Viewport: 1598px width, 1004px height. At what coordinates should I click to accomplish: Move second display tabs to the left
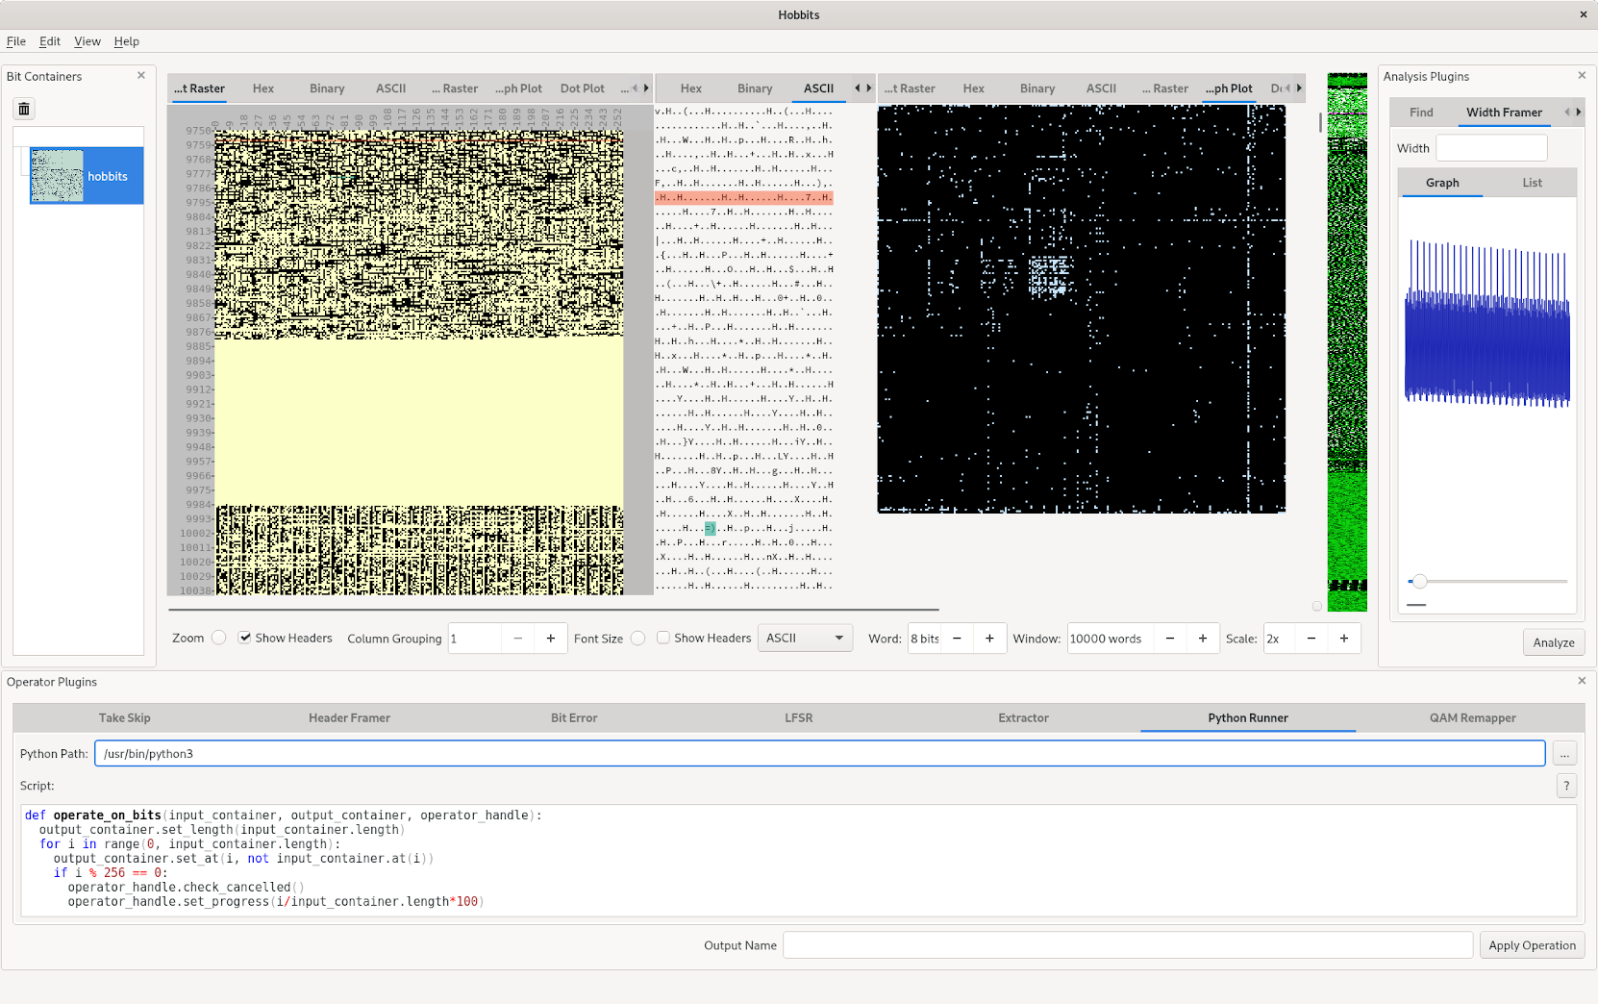[858, 88]
